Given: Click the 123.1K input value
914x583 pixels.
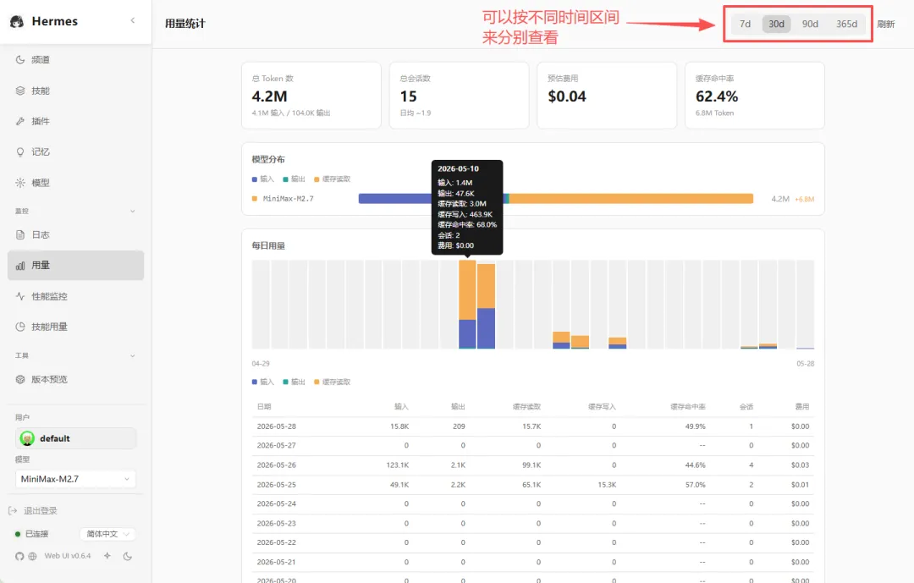Looking at the screenshot, I should [x=398, y=465].
